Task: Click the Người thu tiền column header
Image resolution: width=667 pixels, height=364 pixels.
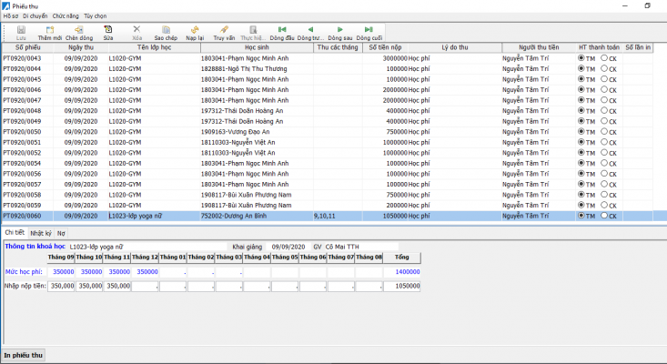Action: 539,47
